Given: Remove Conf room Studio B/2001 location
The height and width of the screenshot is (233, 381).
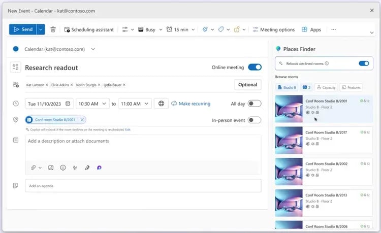Looking at the screenshot, I should click(x=82, y=120).
